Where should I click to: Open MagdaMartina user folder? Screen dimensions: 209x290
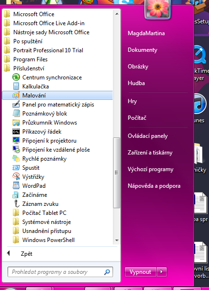[x=146, y=33]
